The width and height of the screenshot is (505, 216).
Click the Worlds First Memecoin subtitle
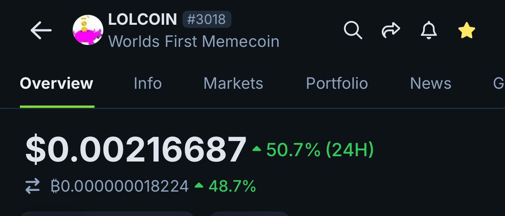tap(194, 42)
